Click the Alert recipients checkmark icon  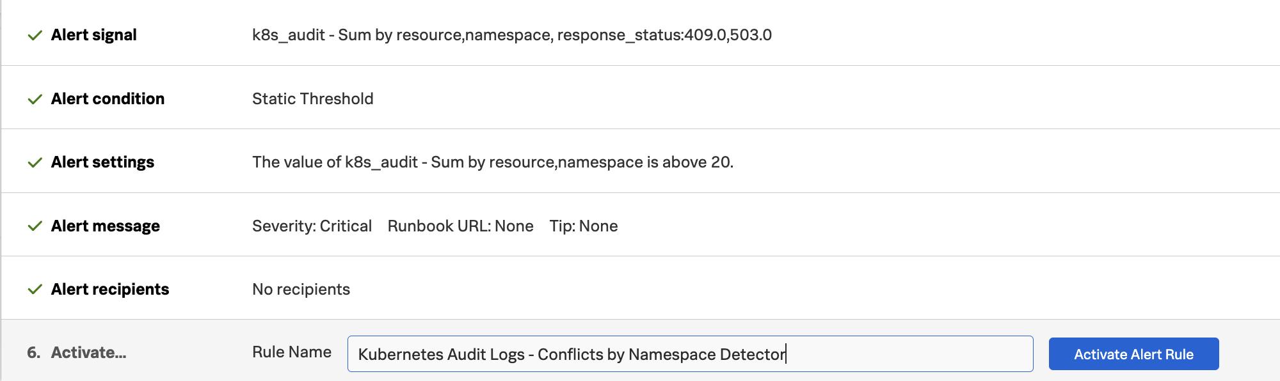coord(35,290)
